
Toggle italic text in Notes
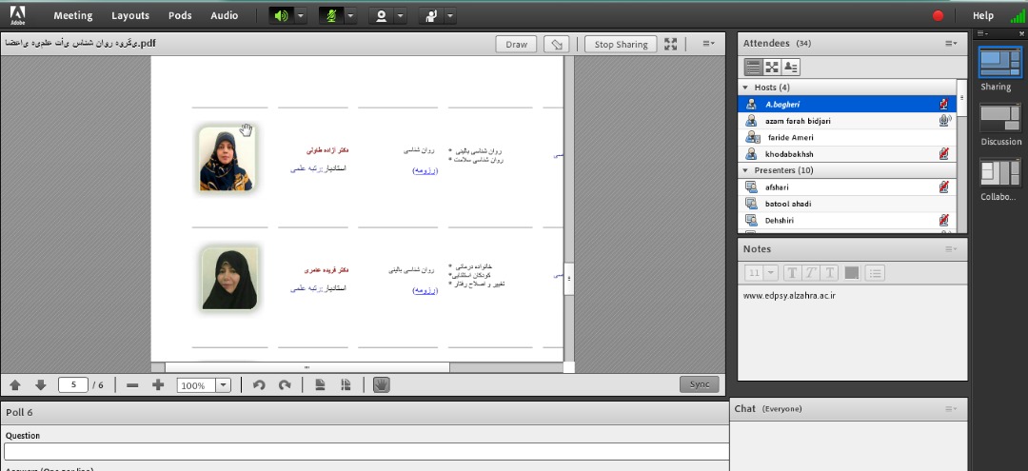coord(811,272)
